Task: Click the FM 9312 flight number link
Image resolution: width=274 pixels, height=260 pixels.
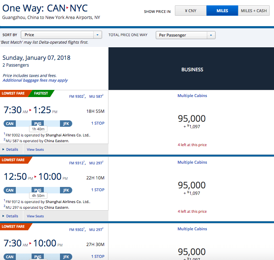Action: 77,163
